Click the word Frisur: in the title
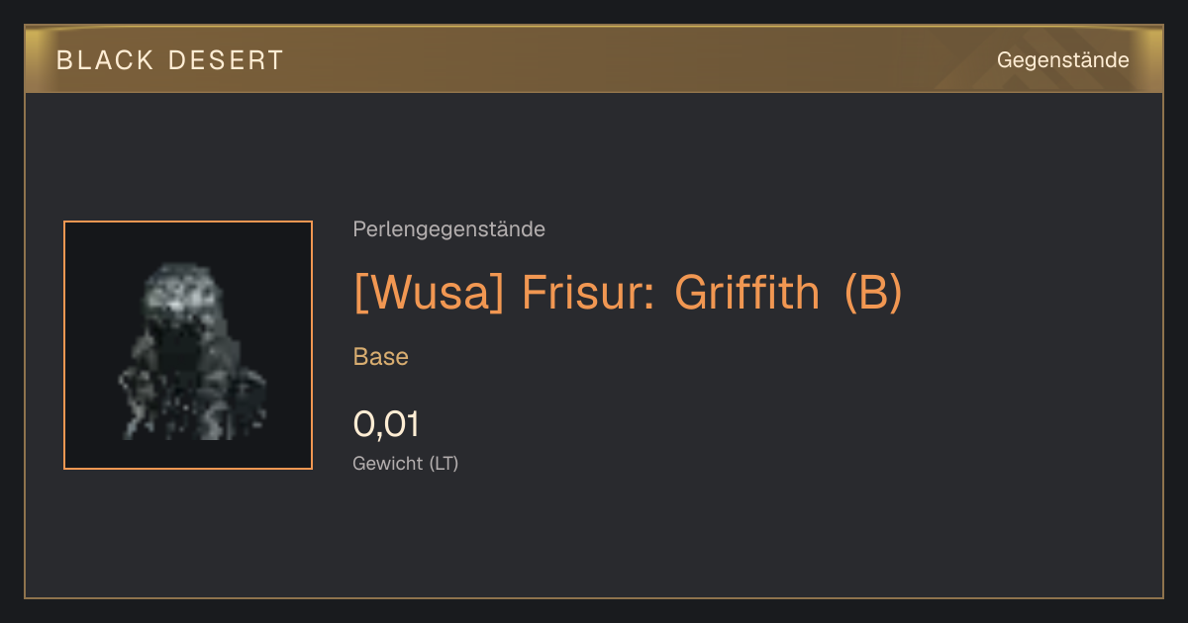This screenshot has width=1188, height=623. tap(588, 293)
